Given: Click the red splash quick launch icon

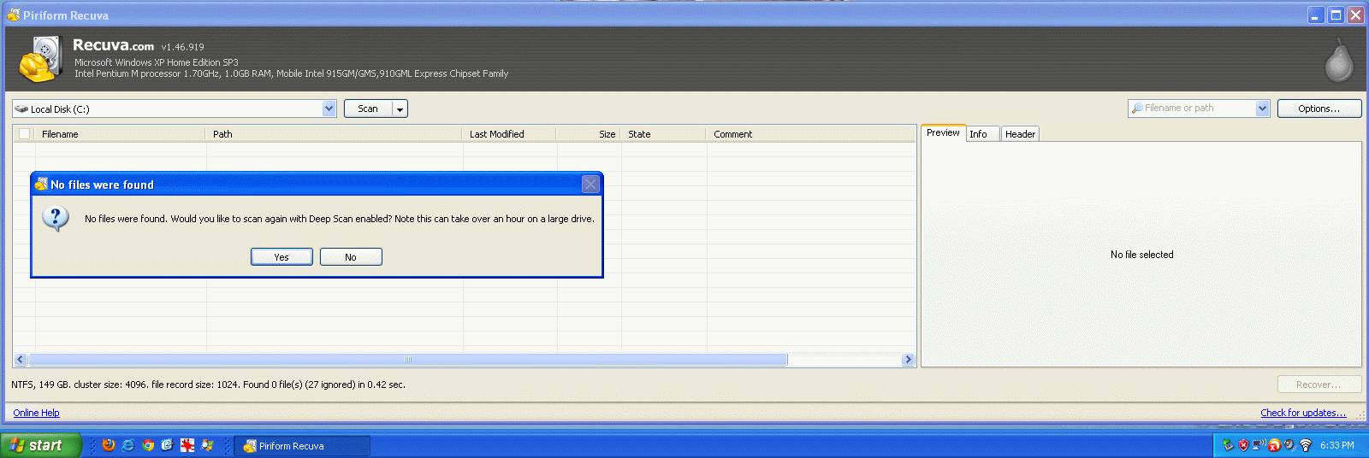Looking at the screenshot, I should tap(187, 445).
